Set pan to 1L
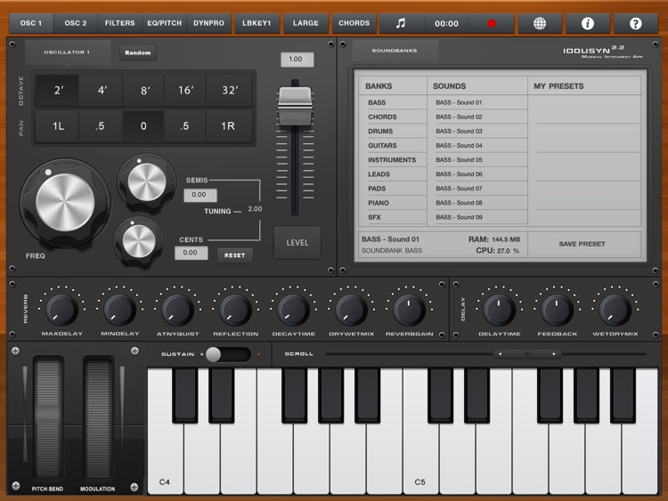This screenshot has width=668, height=501. (x=58, y=126)
